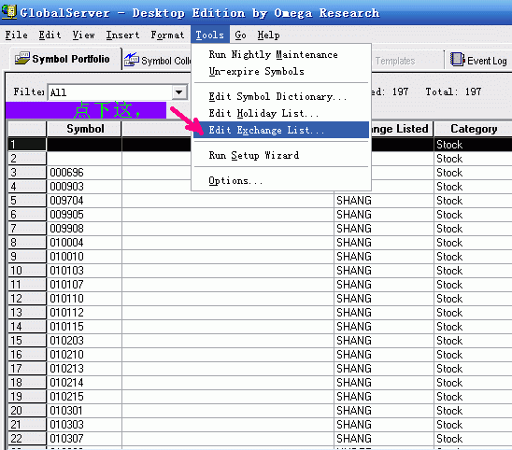Screen dimensions: 512x450
Task: Sort by the Symbol column header
Action: (84, 129)
